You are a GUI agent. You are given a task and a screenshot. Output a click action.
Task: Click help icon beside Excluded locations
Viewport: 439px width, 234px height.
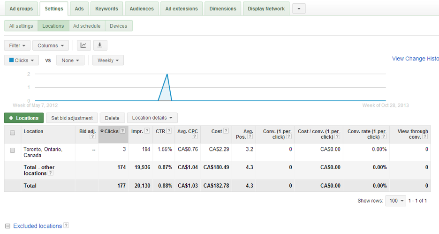66,226
